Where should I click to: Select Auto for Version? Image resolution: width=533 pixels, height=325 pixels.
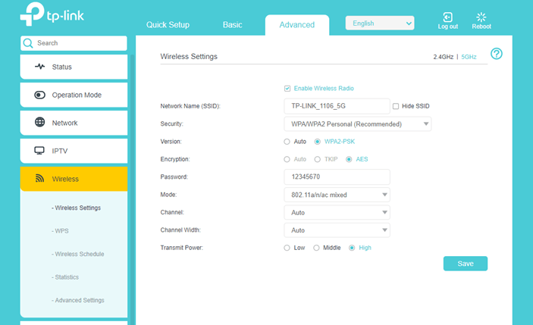287,142
